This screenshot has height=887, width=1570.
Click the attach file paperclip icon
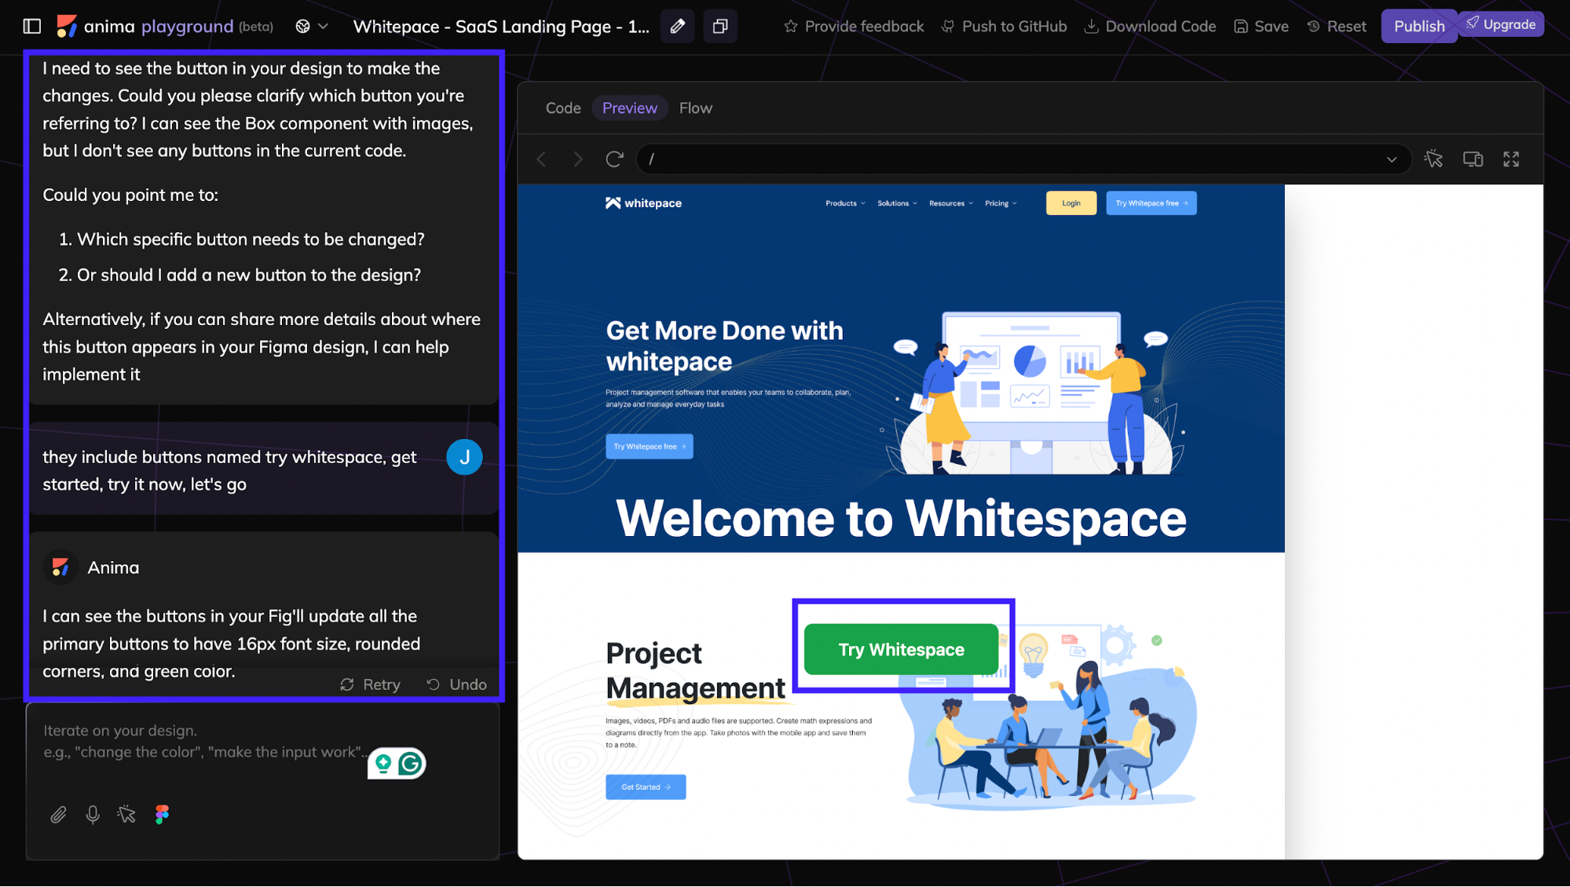tap(58, 815)
